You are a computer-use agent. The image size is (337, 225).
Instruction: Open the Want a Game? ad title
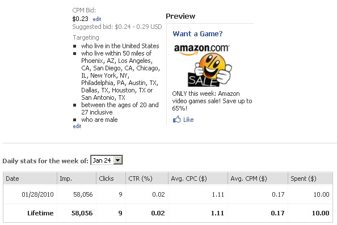click(x=197, y=33)
